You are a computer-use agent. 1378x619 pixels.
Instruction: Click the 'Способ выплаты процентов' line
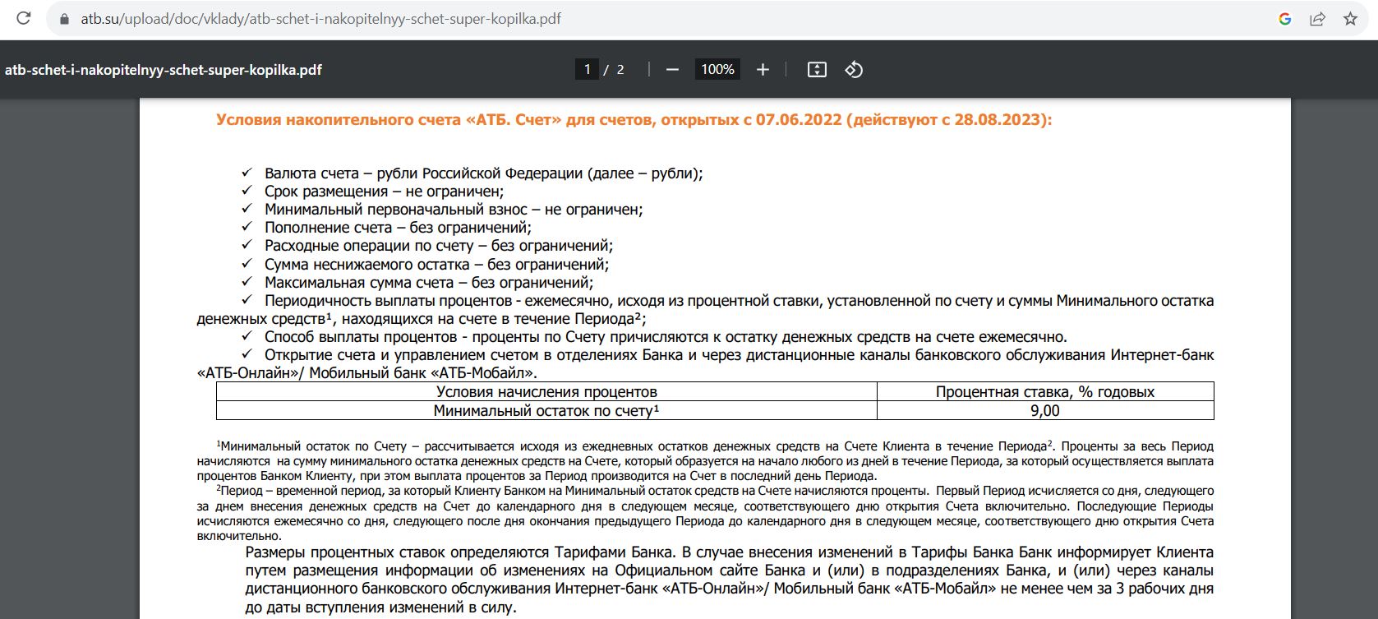tap(666, 337)
